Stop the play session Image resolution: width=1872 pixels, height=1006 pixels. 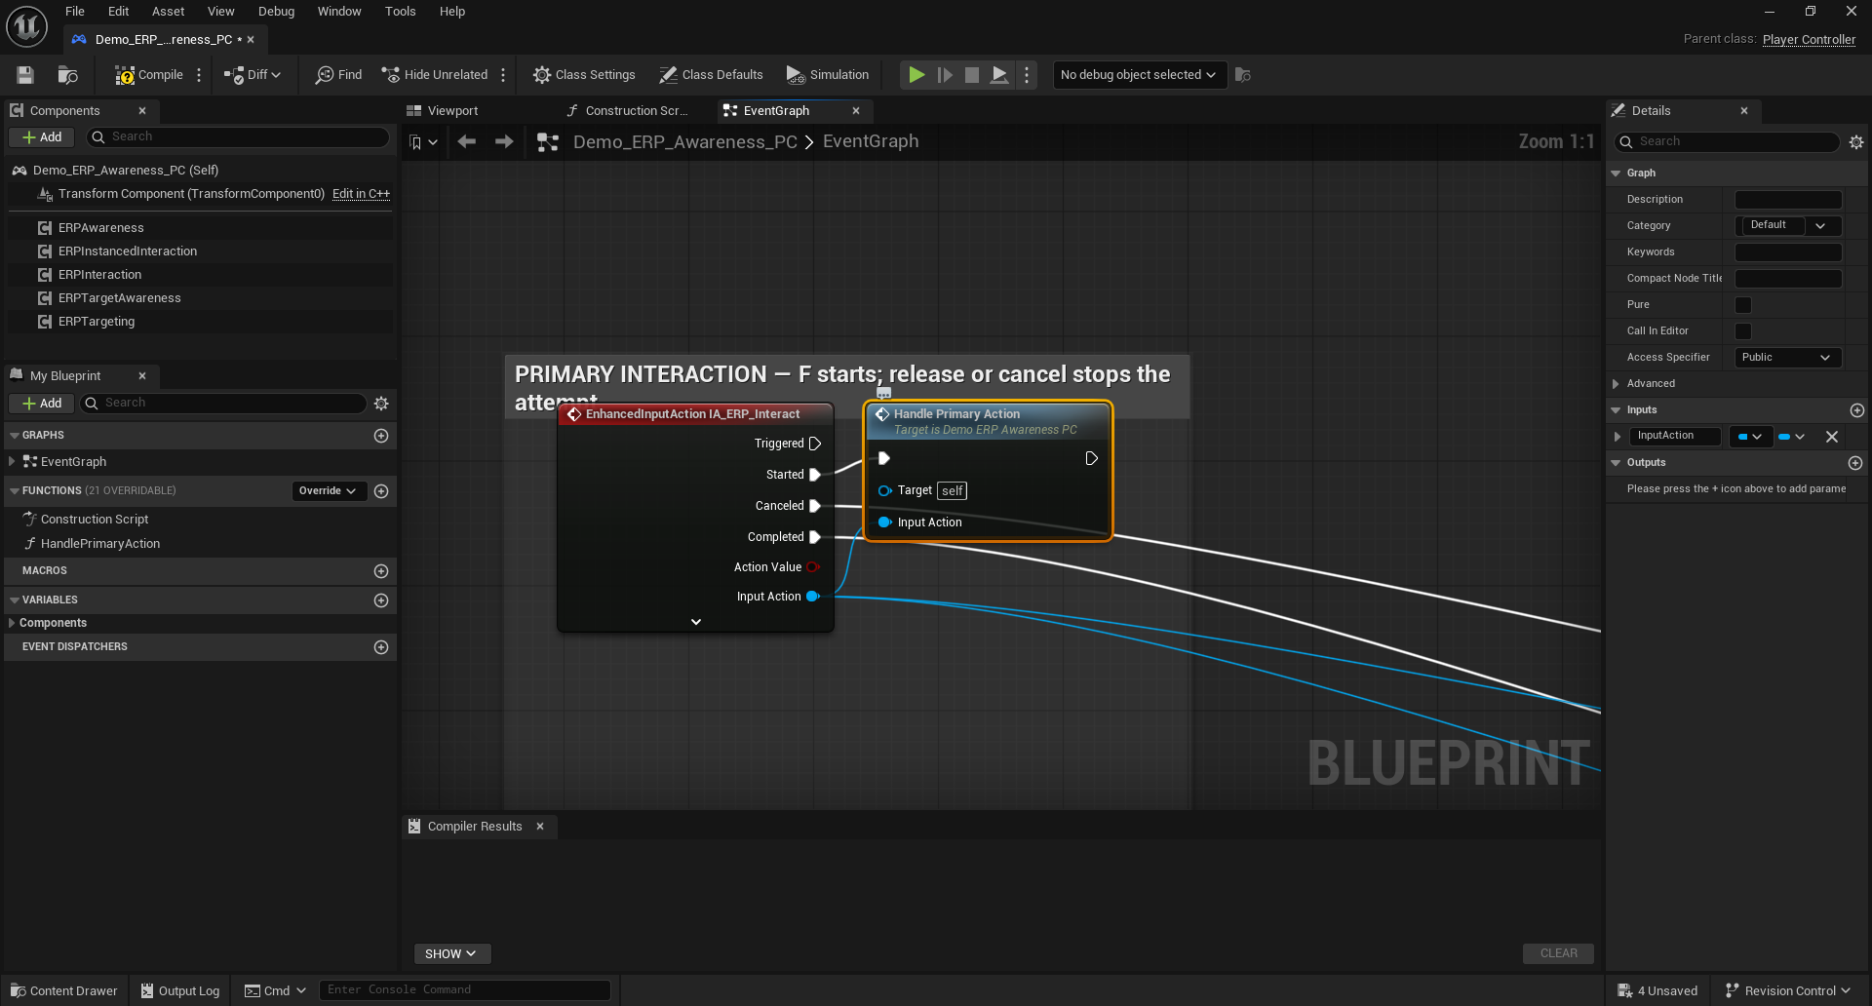click(x=972, y=75)
